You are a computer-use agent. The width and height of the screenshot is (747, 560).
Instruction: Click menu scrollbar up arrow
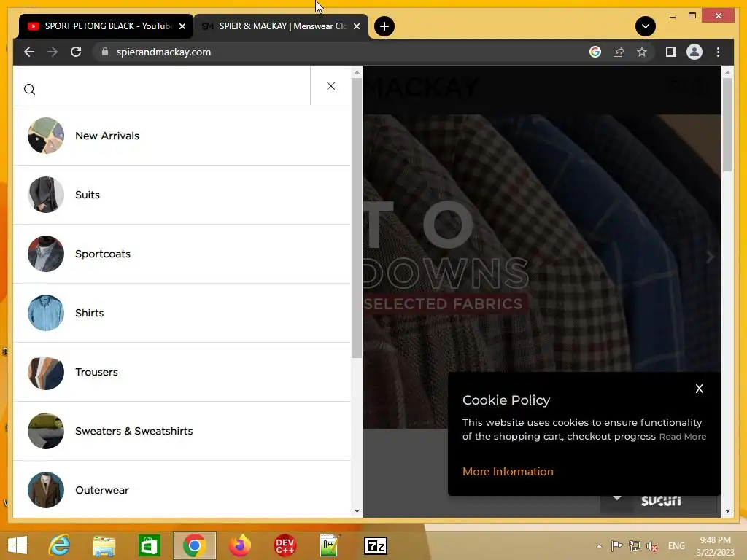coord(357,72)
